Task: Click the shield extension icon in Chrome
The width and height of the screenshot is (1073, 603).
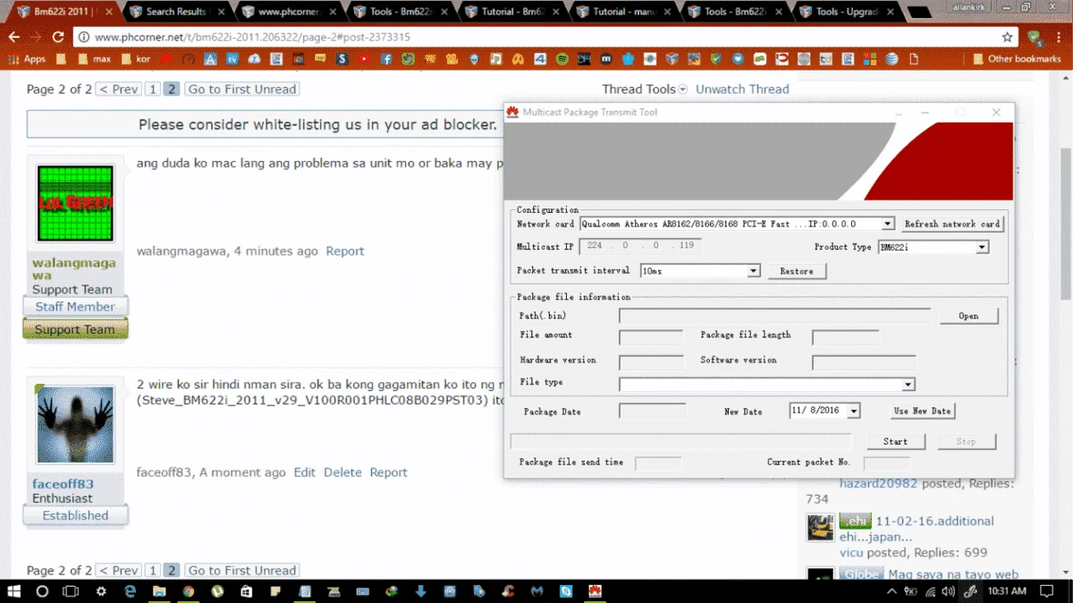Action: [1035, 38]
